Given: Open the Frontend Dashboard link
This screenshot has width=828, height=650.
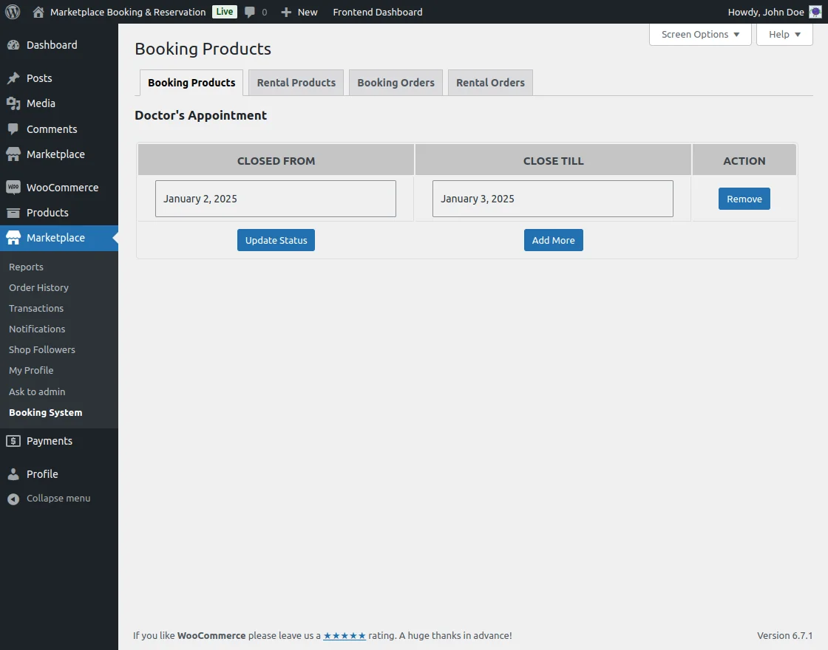Looking at the screenshot, I should point(378,12).
